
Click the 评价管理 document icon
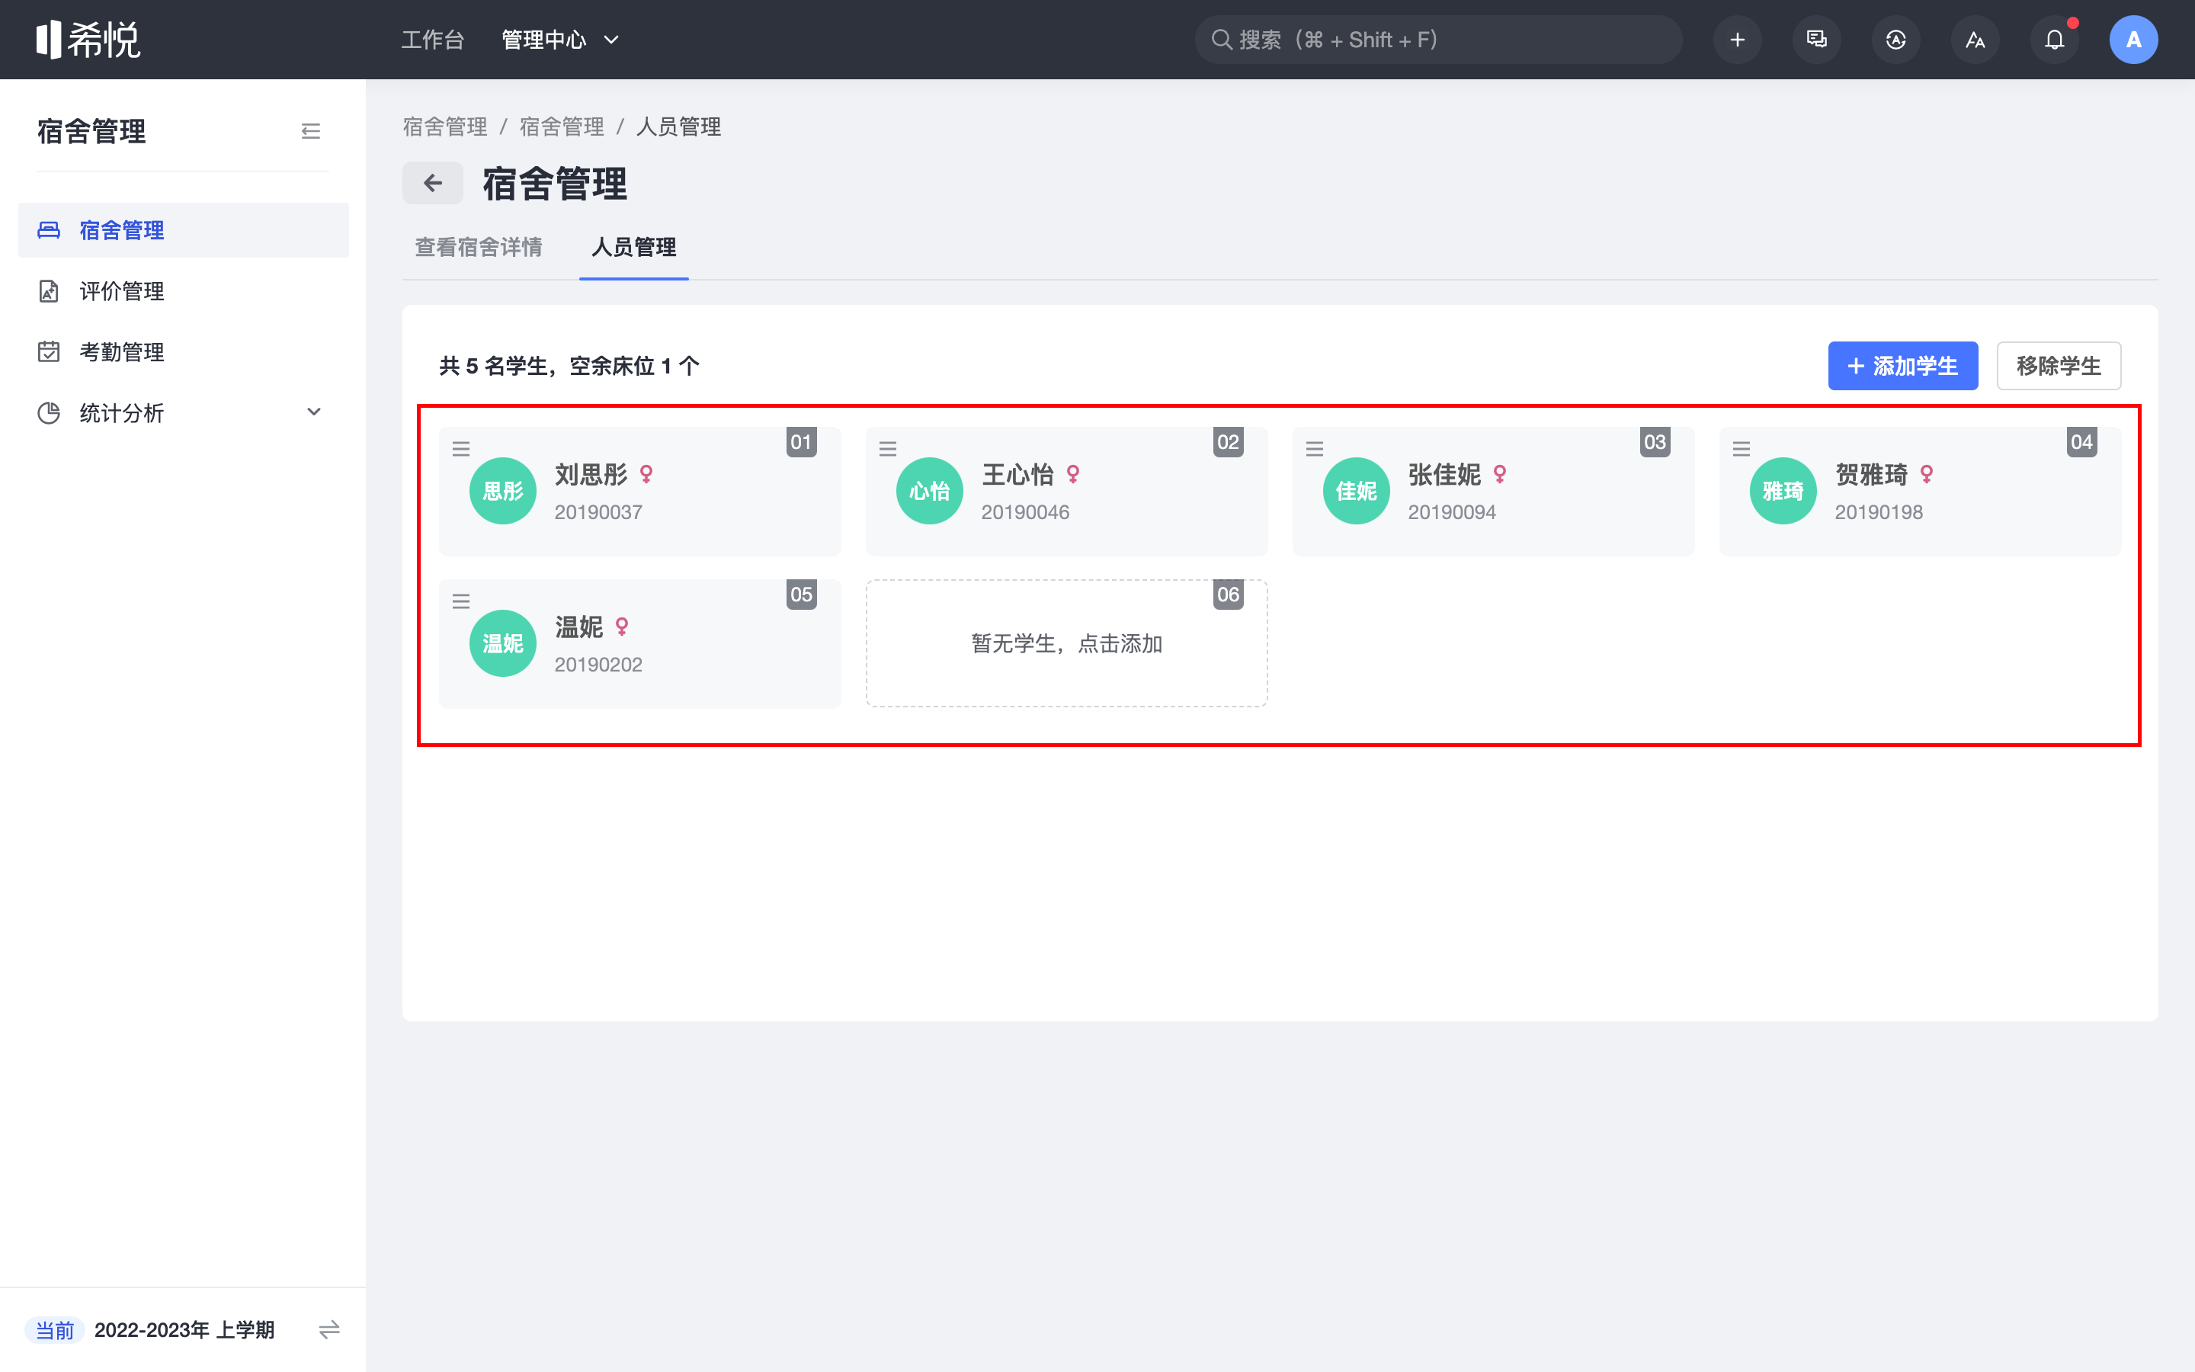pyautogui.click(x=49, y=291)
